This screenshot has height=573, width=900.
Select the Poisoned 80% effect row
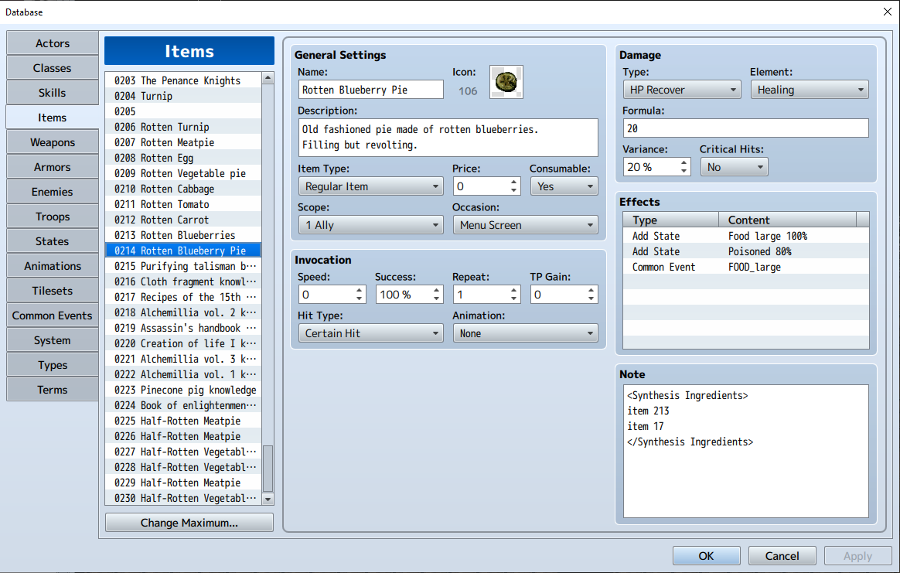tap(745, 251)
